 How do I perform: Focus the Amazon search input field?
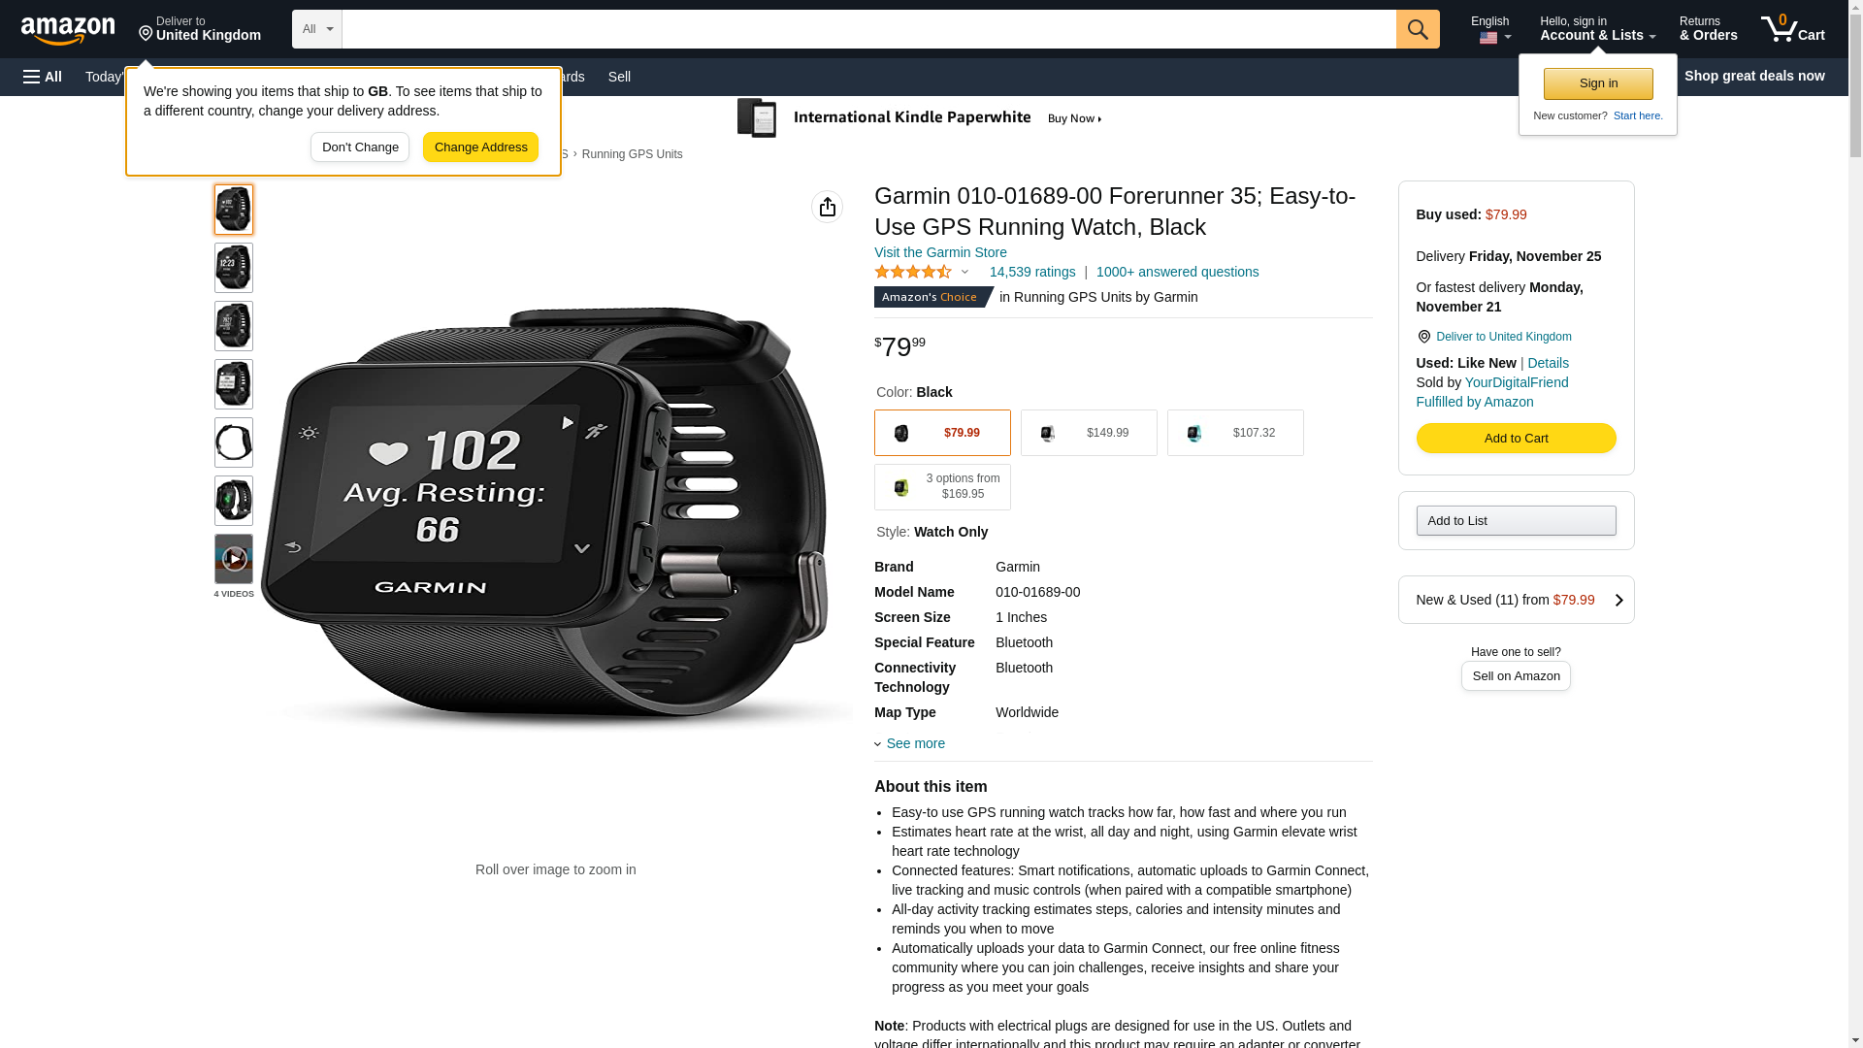(868, 29)
